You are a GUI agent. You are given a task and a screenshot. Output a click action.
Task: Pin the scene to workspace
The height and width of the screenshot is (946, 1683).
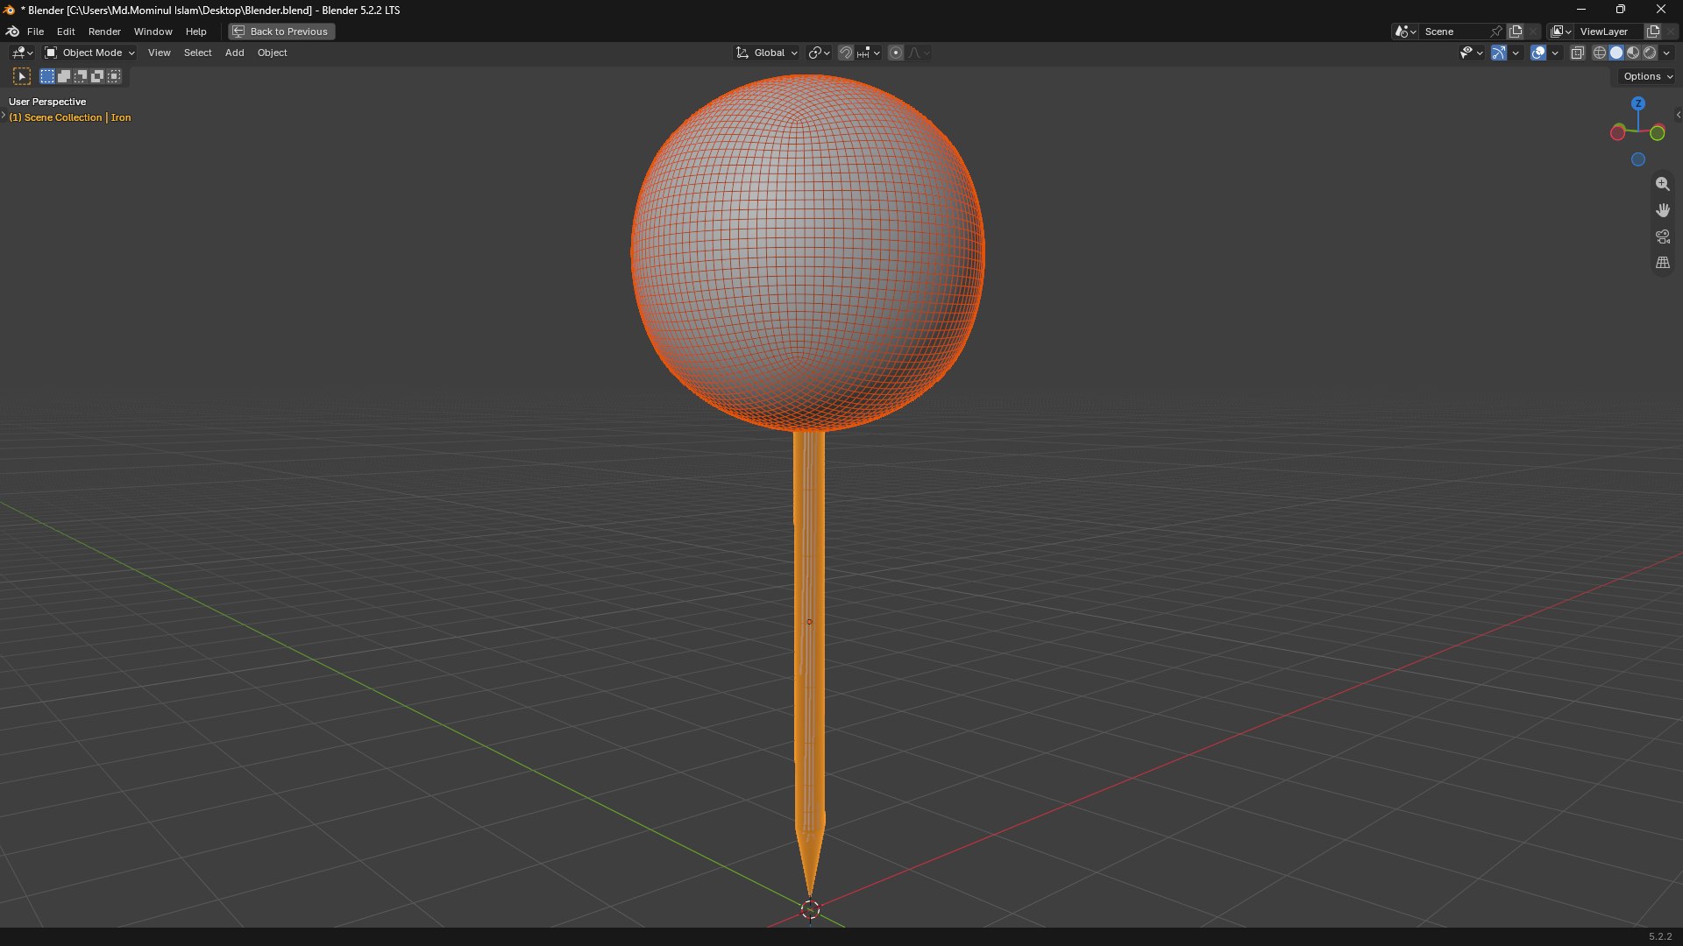click(1496, 32)
